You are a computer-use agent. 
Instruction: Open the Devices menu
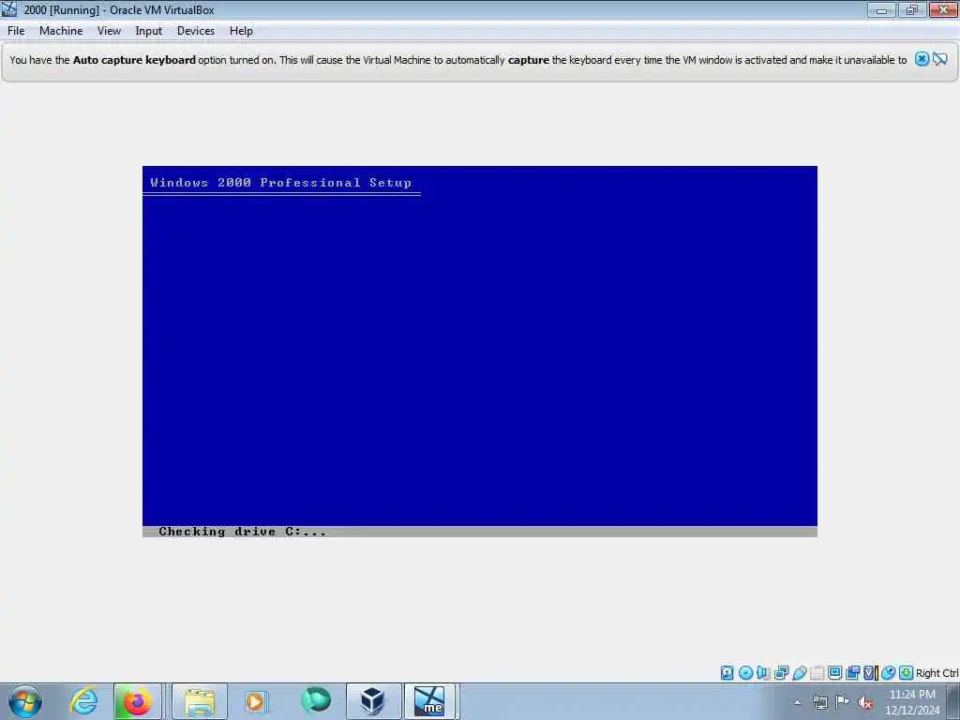tap(195, 31)
